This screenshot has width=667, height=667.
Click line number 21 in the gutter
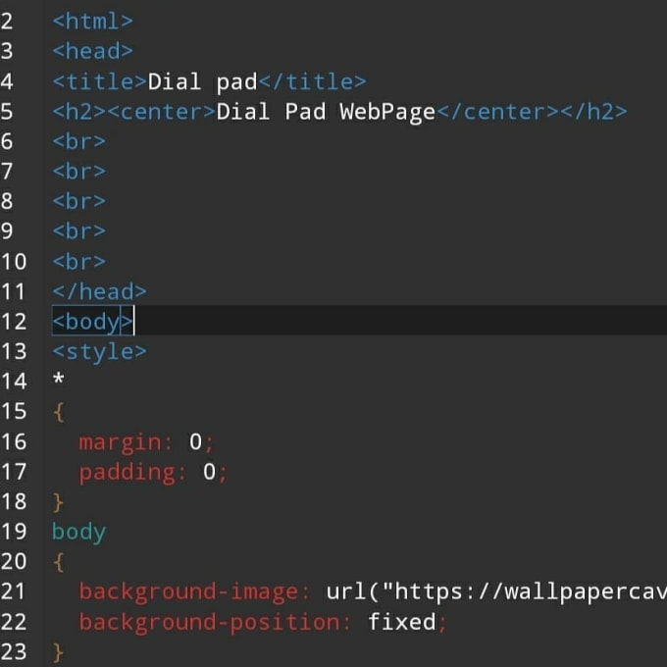tap(14, 591)
